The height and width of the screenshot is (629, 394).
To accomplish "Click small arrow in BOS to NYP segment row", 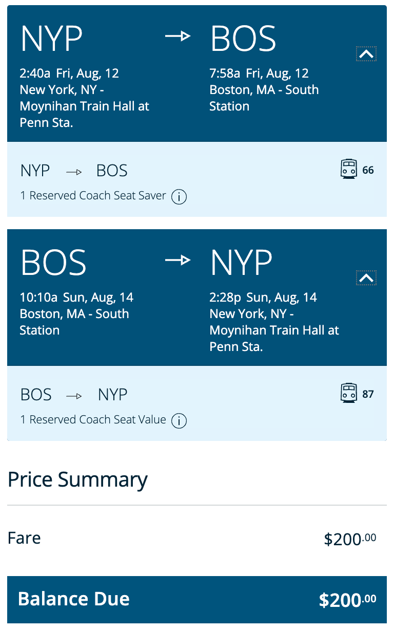I will click(74, 396).
